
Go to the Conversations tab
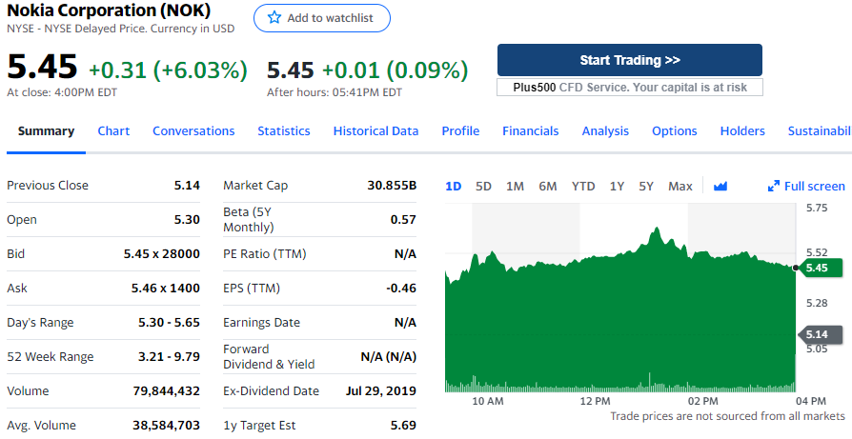coord(193,130)
